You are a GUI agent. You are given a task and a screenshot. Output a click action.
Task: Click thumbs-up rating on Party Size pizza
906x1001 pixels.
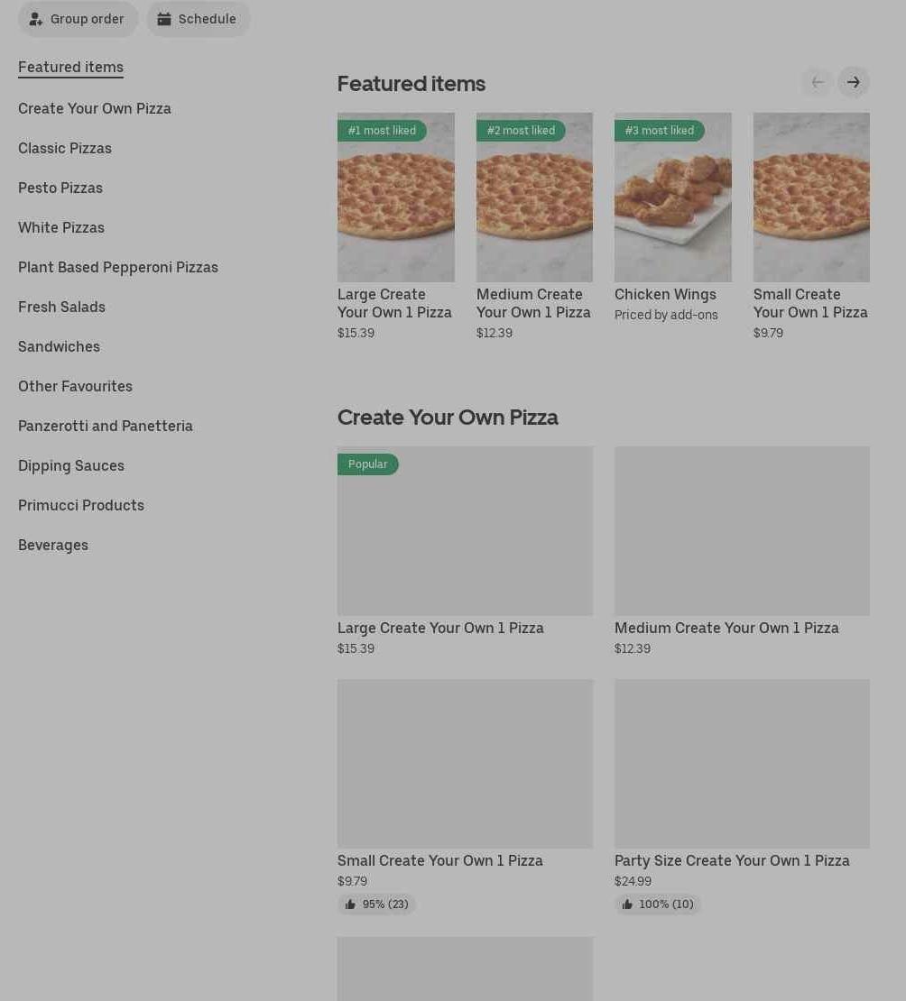pyautogui.click(x=657, y=905)
